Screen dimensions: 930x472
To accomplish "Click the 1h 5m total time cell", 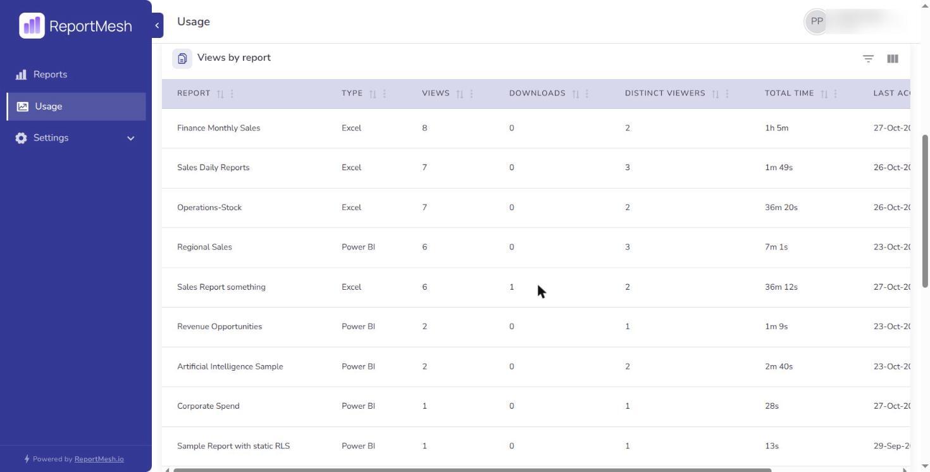I will [x=776, y=128].
